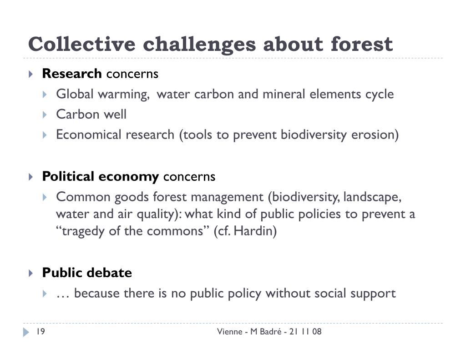Click the arrow bullet before because there is
The width and height of the screenshot is (466, 349).
pos(45,294)
